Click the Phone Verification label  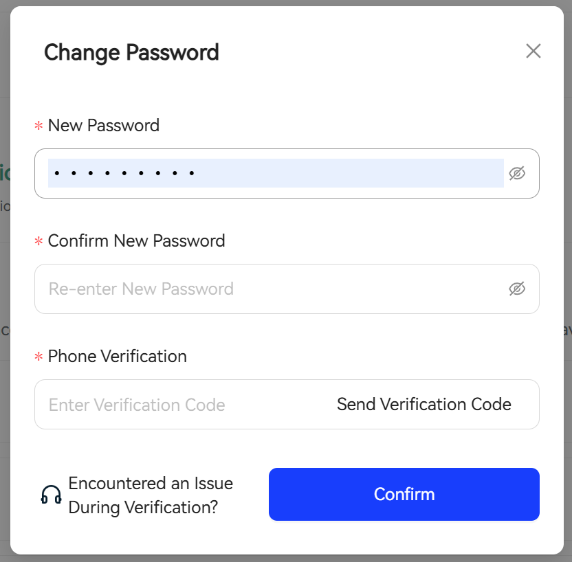point(117,357)
